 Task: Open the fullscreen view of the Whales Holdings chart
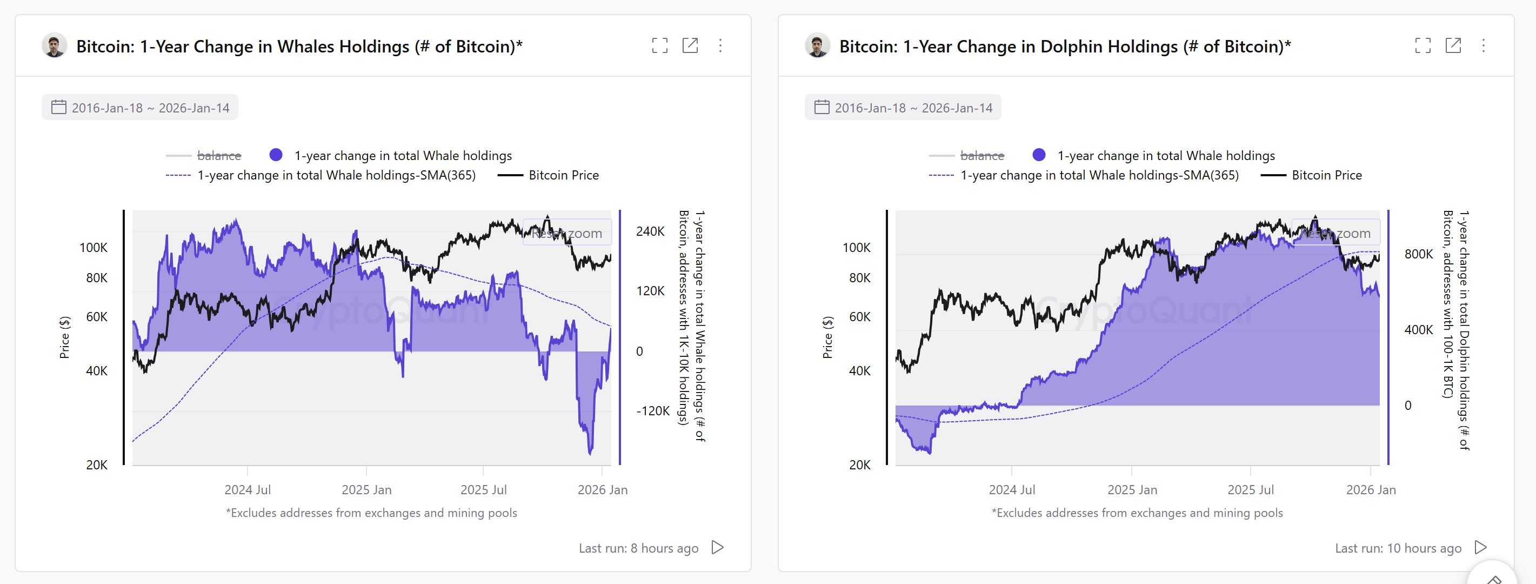point(660,45)
